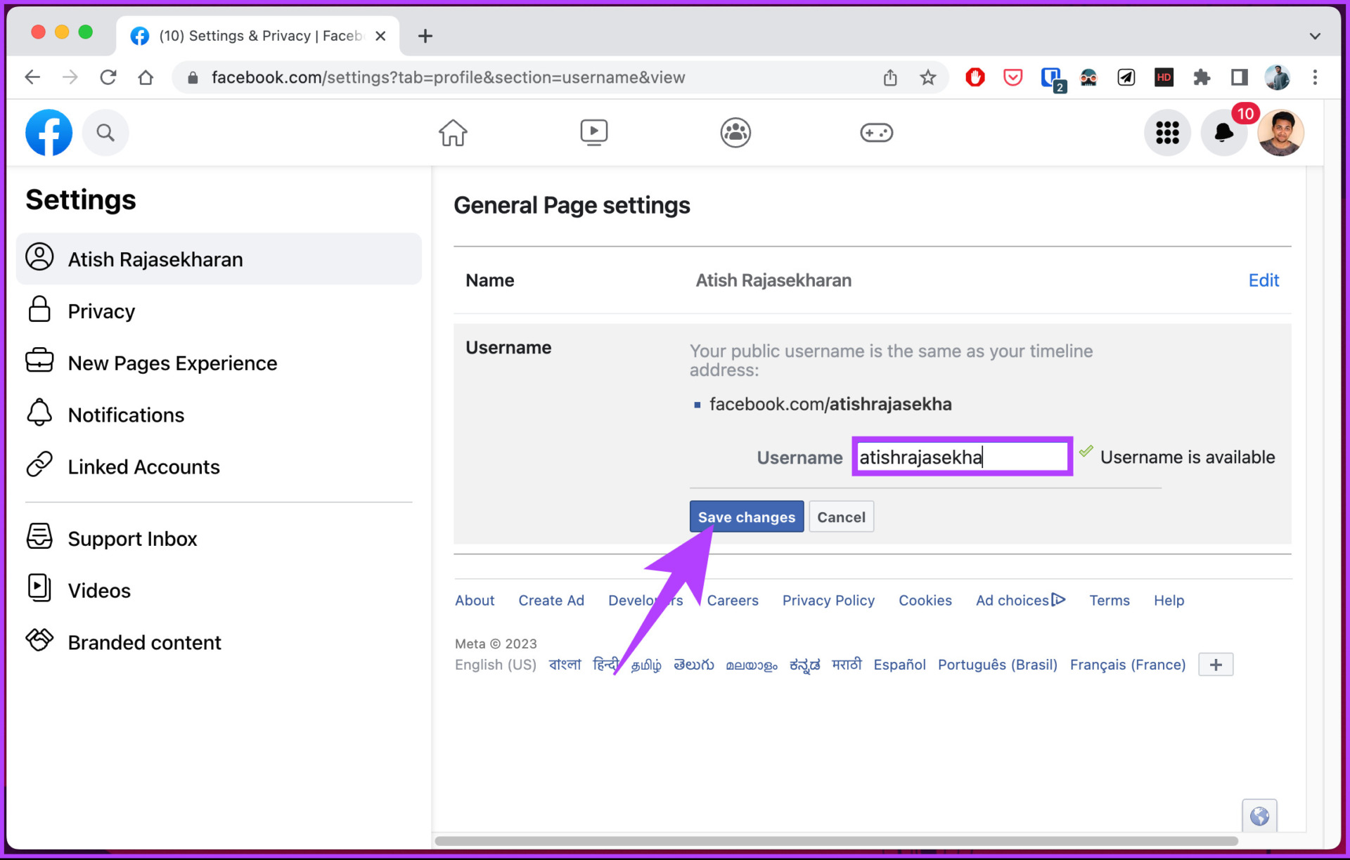Screen dimensions: 1350x860
Task: Open Linked Accounts settings
Action: (219, 467)
